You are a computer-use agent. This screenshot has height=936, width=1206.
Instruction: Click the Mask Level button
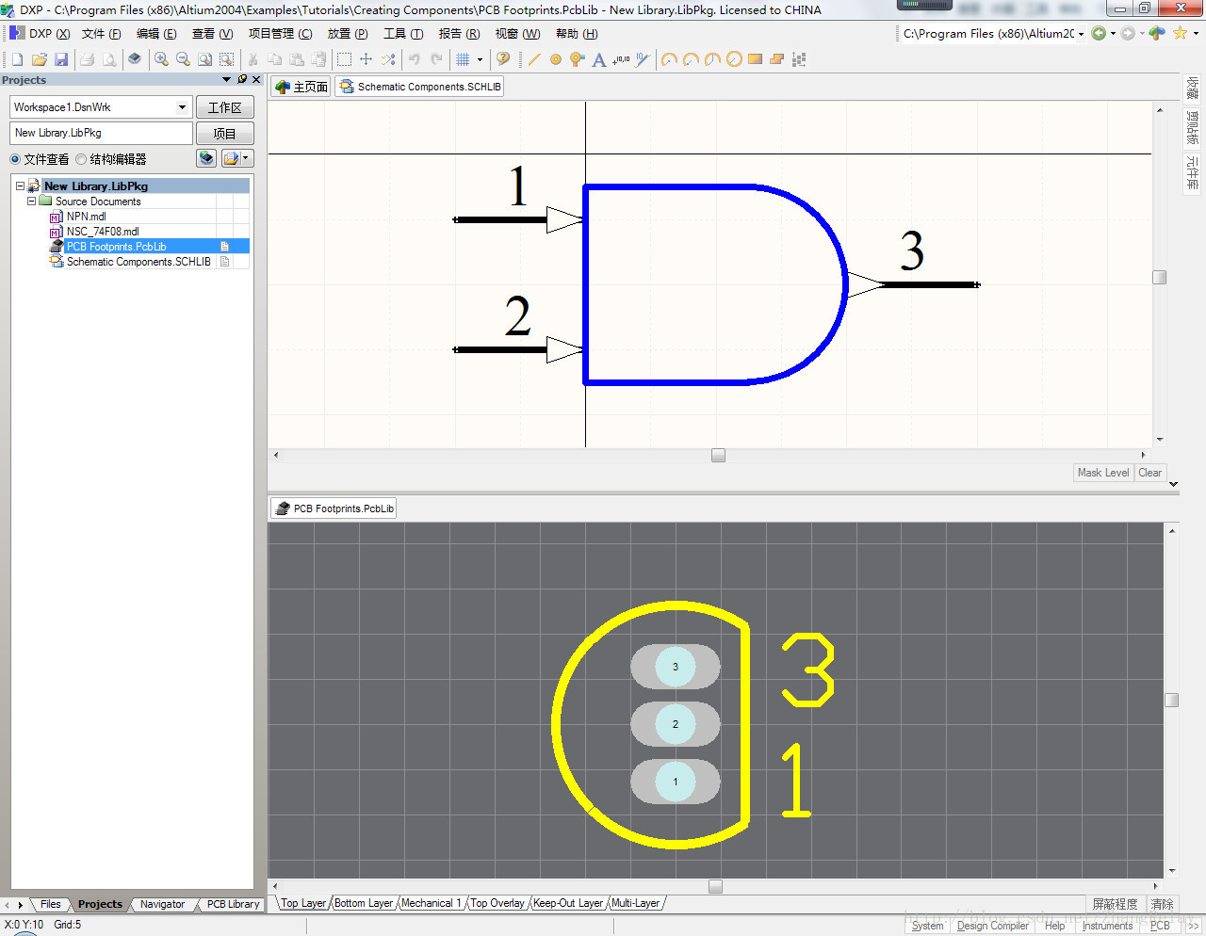tap(1103, 473)
